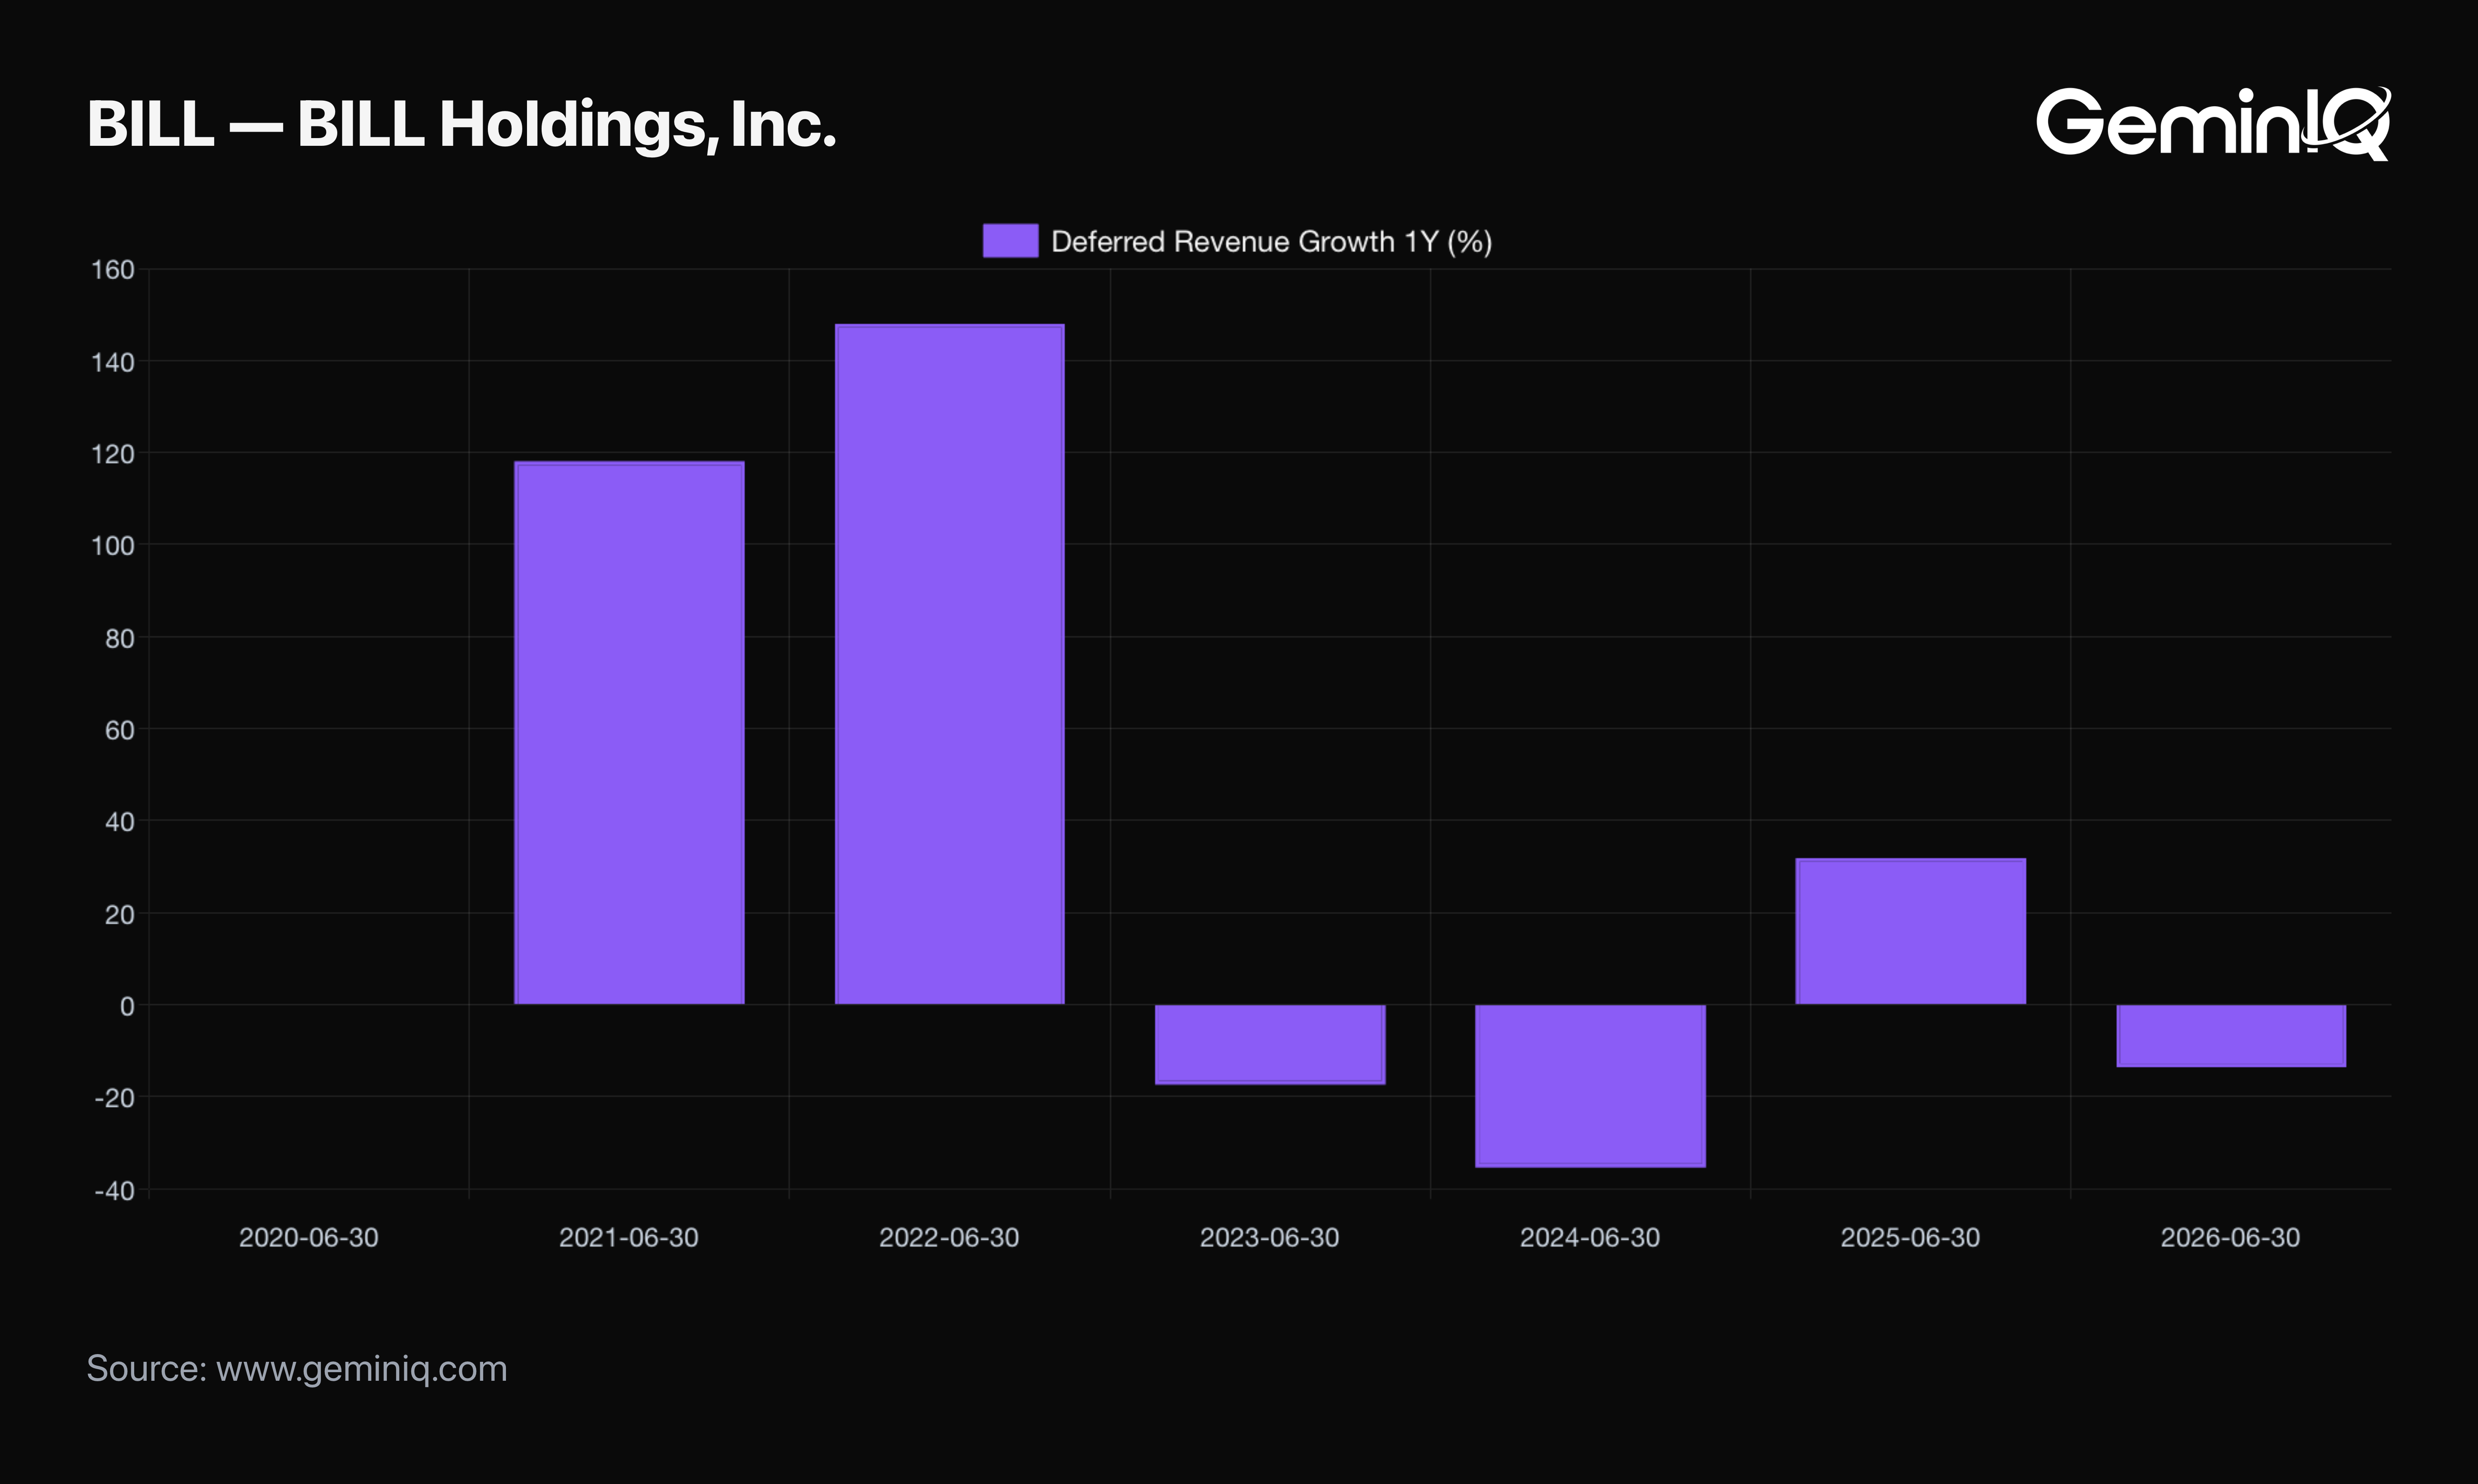Click the y-axis value -40
Image resolution: width=2478 pixels, height=1484 pixels.
114,1190
